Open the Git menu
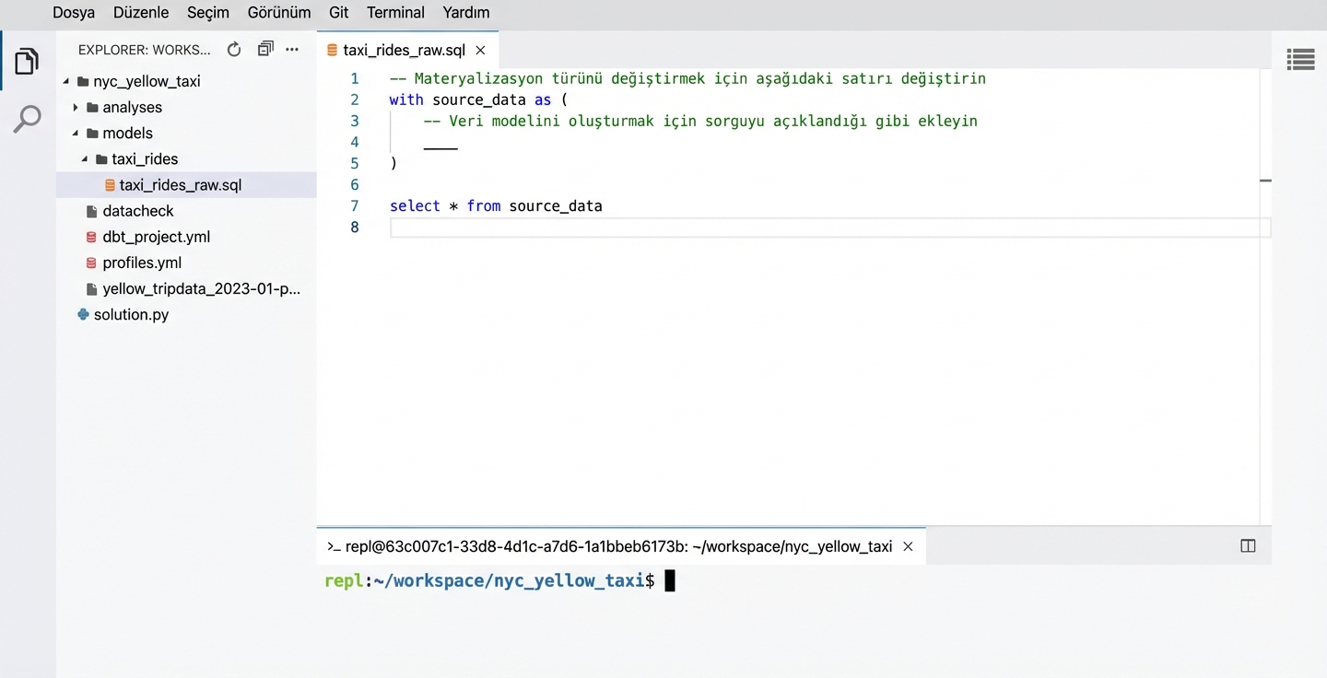The height and width of the screenshot is (678, 1327). (338, 13)
